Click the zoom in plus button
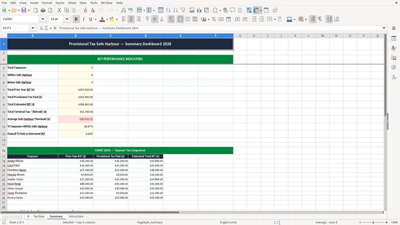400x225 pixels. (x=387, y=222)
